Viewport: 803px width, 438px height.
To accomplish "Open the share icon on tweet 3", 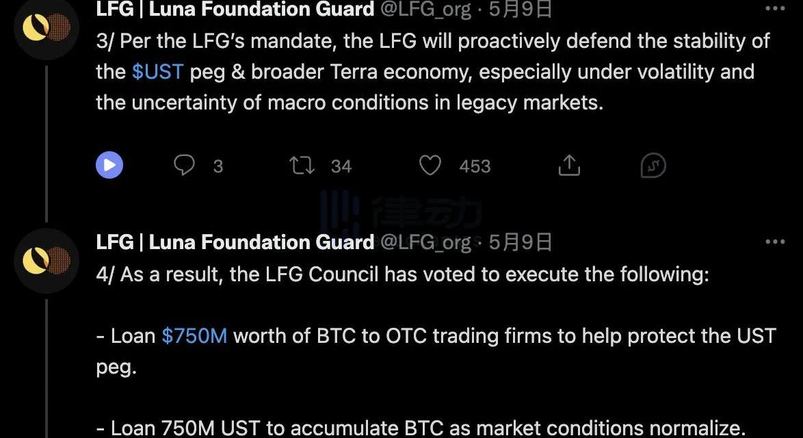I will (569, 166).
